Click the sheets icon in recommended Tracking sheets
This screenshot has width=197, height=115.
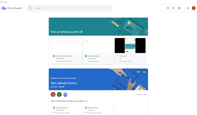point(54,108)
